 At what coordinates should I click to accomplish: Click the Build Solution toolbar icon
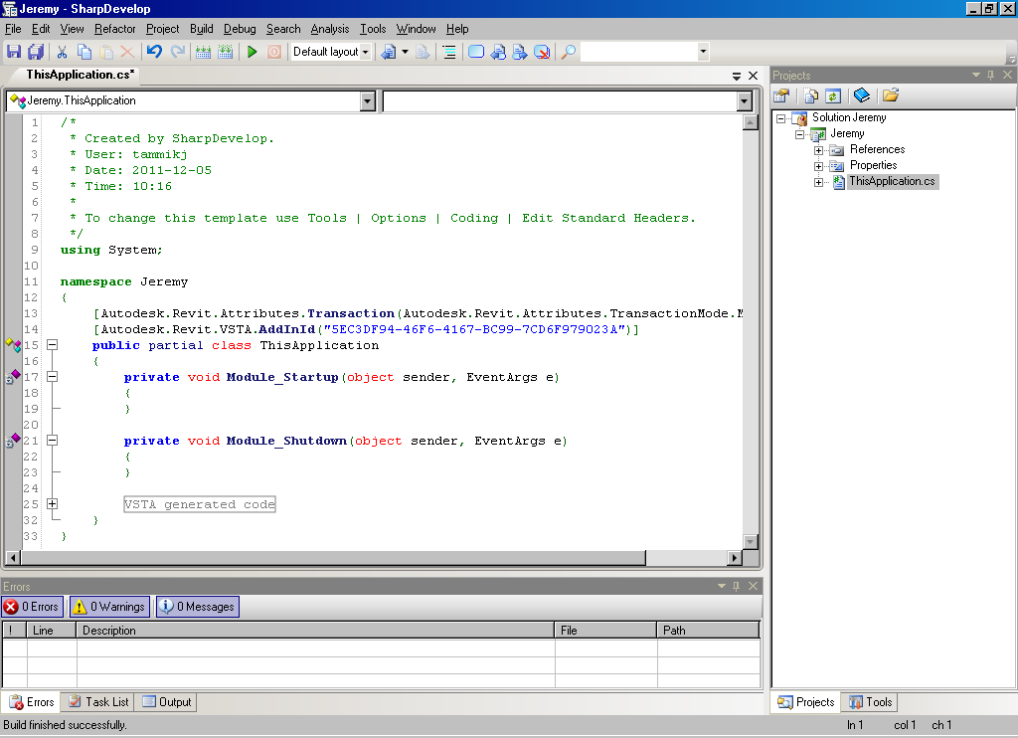point(203,52)
